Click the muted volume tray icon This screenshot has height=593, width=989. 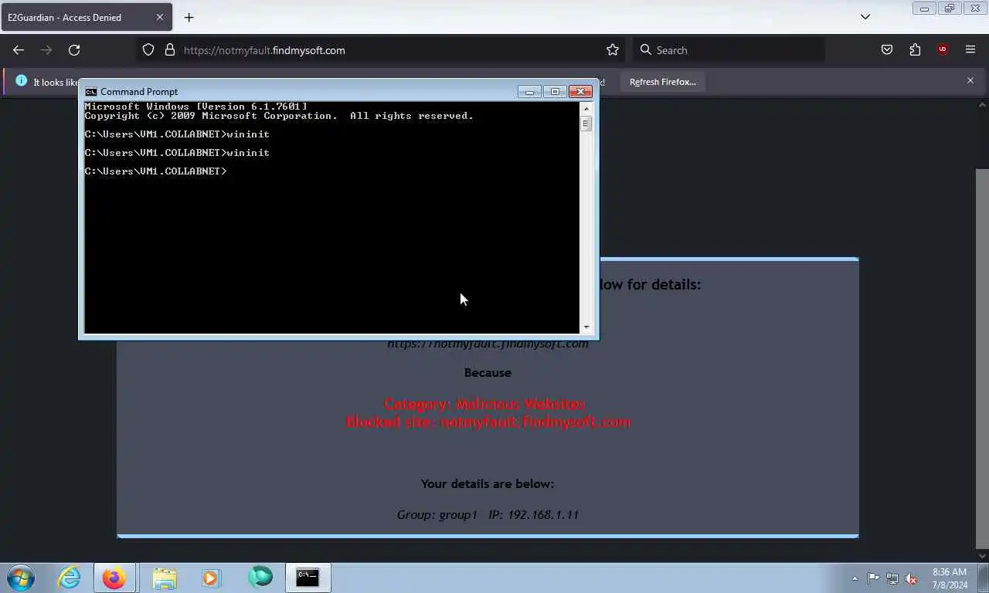[x=911, y=578]
